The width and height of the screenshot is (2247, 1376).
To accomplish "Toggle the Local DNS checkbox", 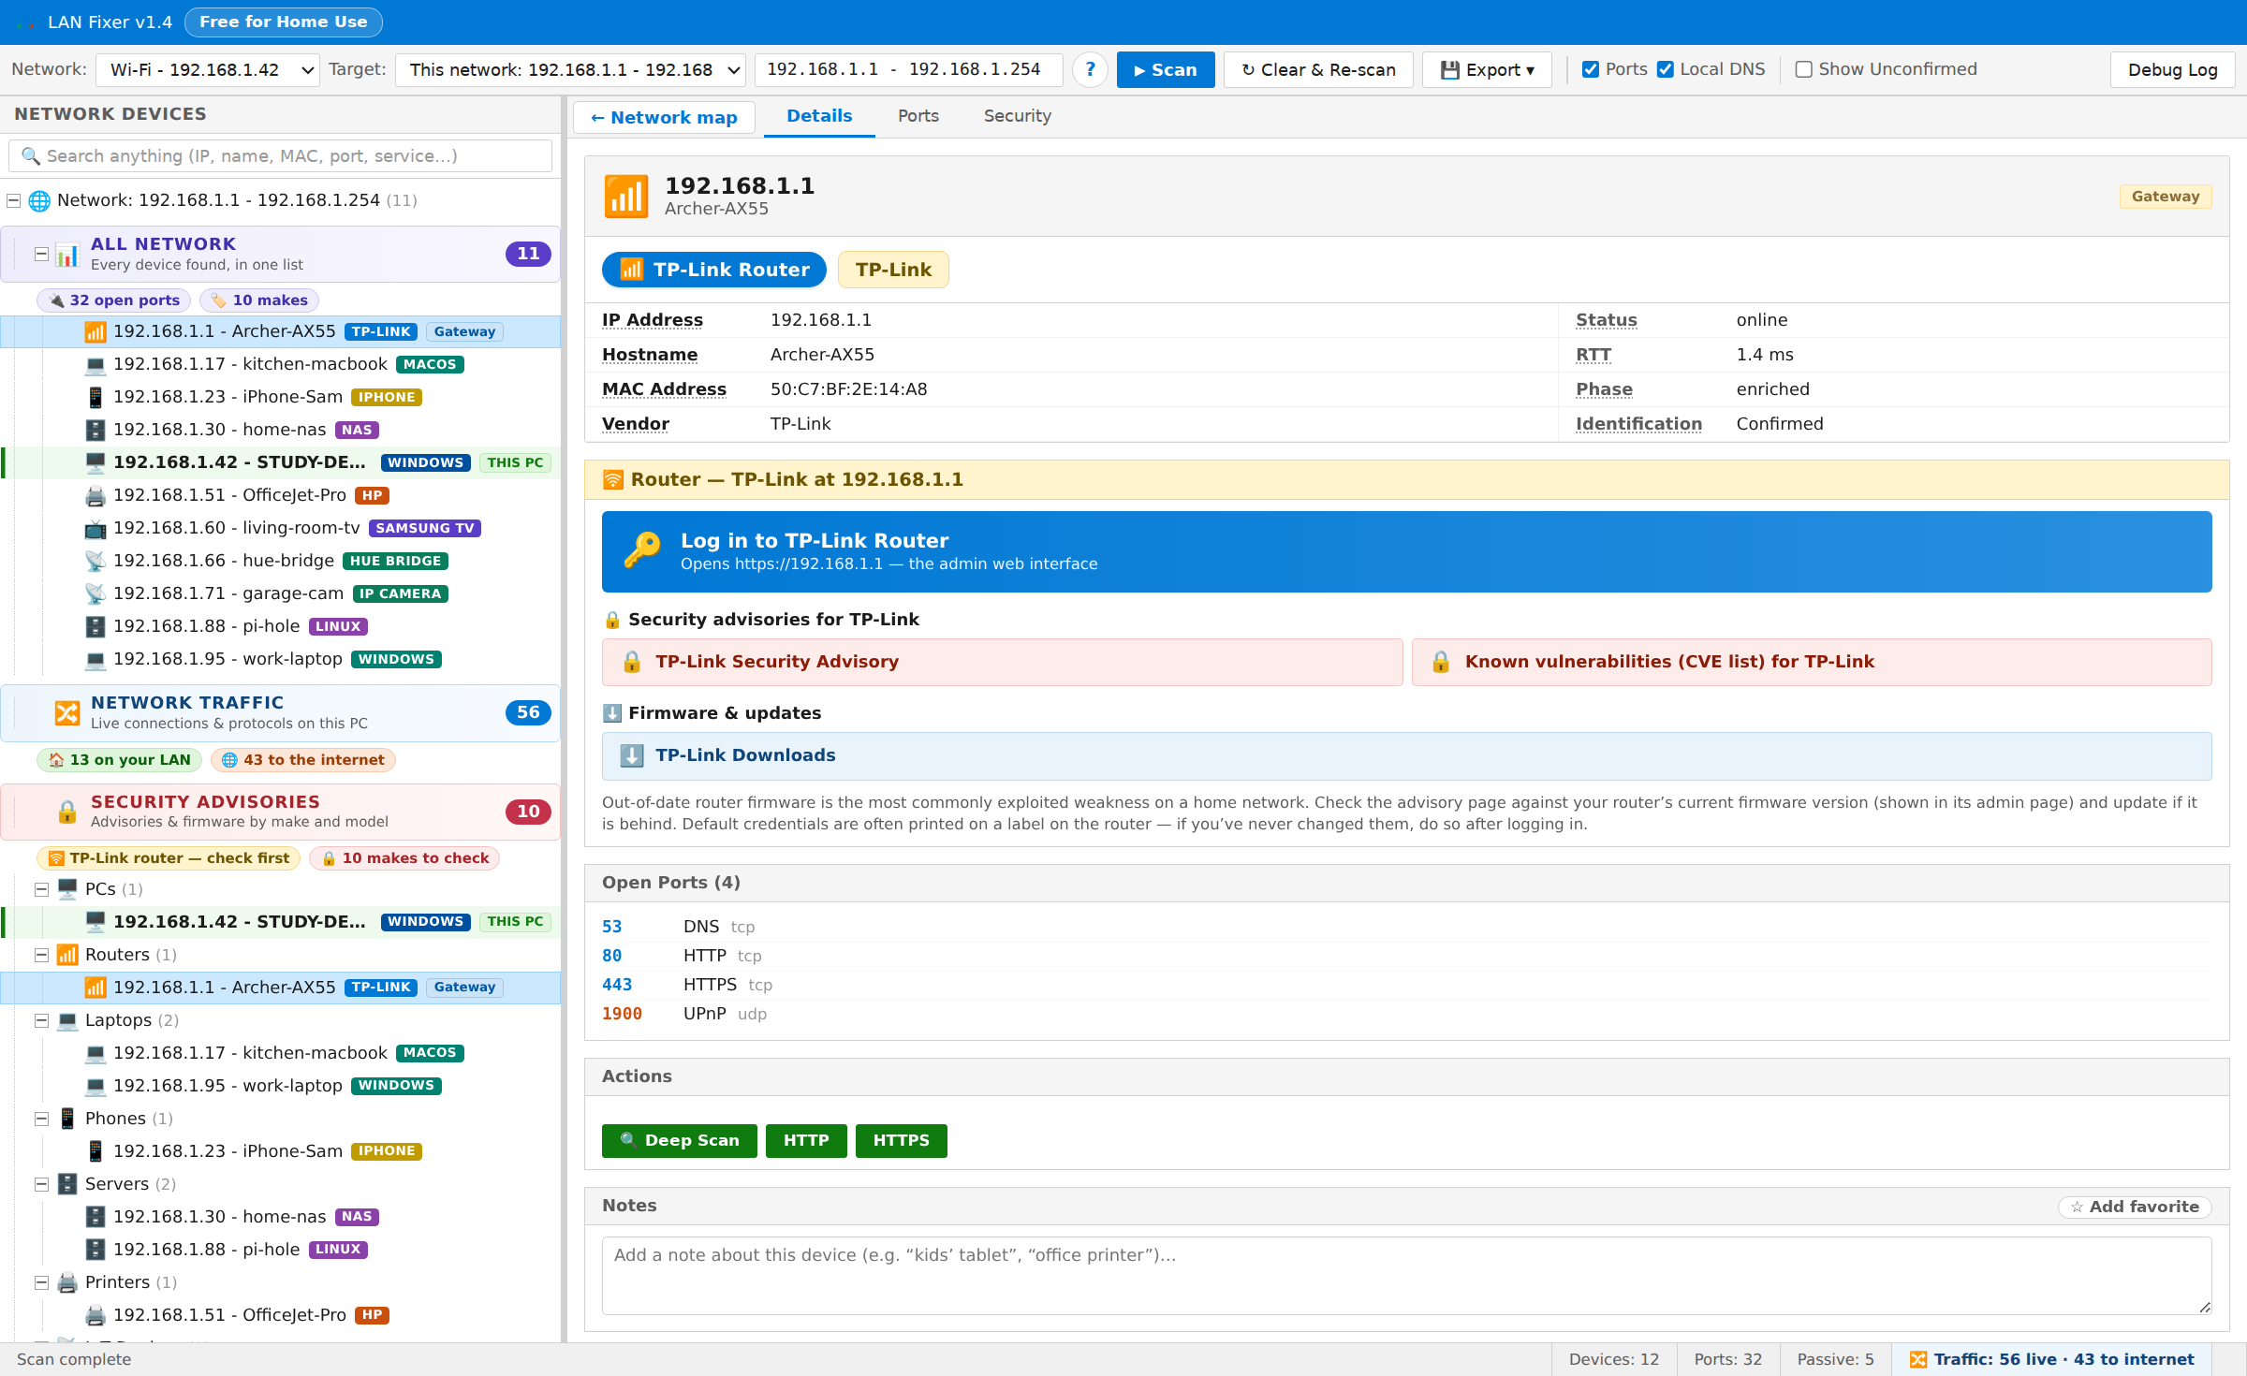I will click(1666, 69).
